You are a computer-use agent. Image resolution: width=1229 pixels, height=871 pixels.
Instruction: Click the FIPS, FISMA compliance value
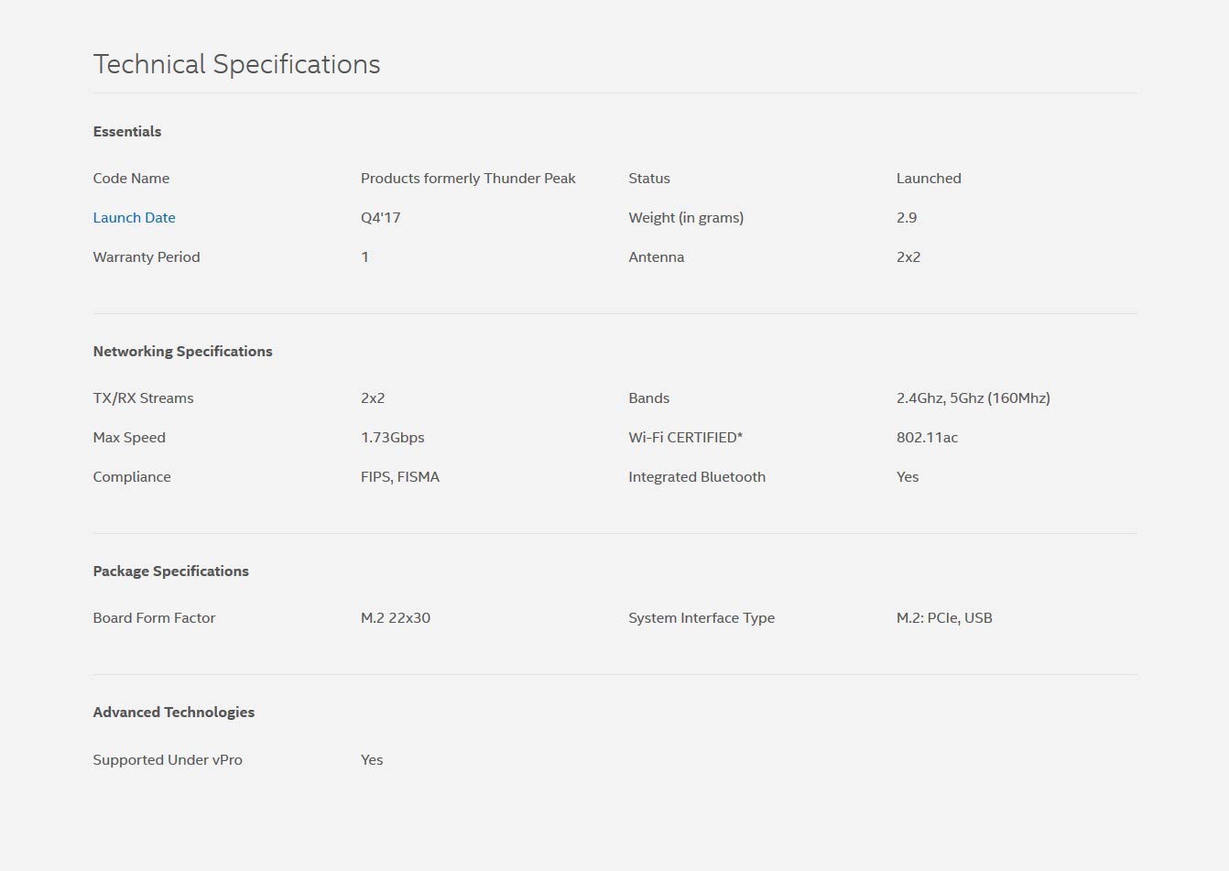tap(400, 477)
